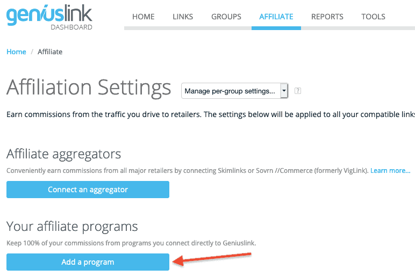Open the Learn more link
Image resolution: width=415 pixels, height=276 pixels.
[x=390, y=171]
